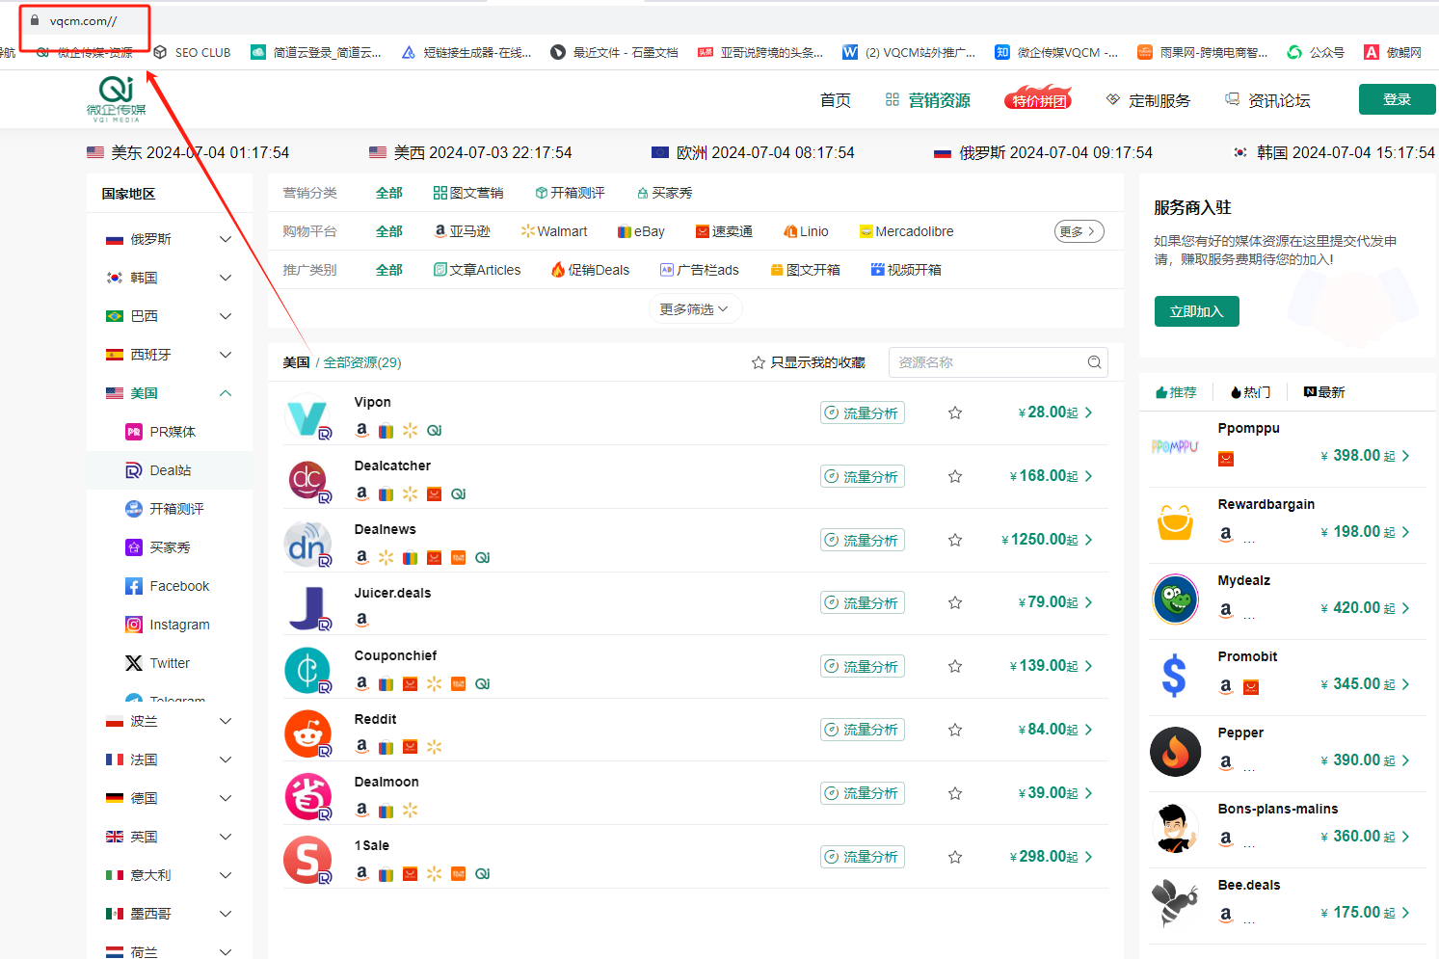1439x959 pixels.
Task: Switch to the 推荐 tab
Action: [1176, 392]
